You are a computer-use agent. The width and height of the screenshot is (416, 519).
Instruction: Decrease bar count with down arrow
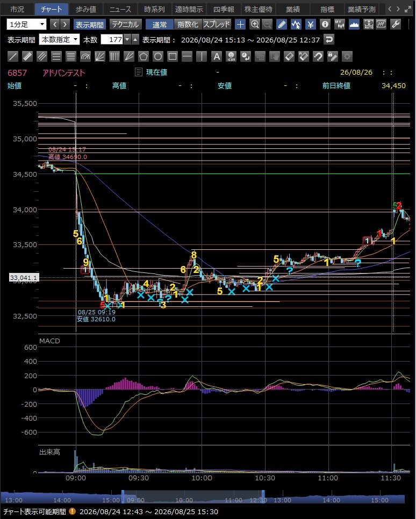[127, 40]
